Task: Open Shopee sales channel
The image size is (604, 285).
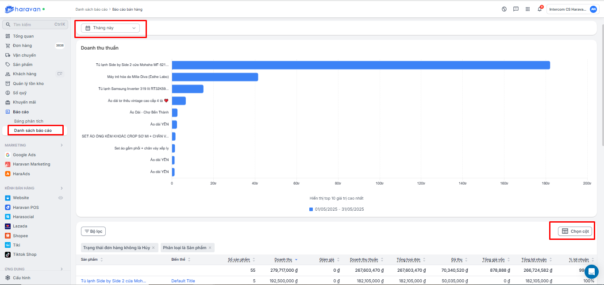Action: (20, 236)
